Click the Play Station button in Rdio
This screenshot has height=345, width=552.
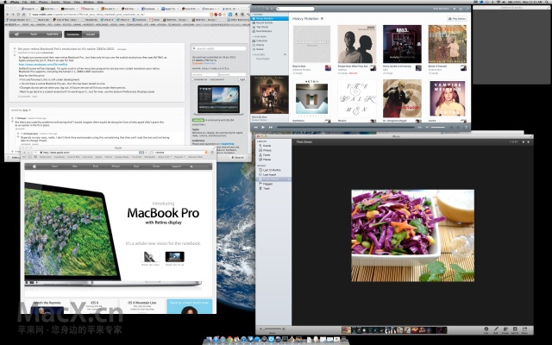point(456,19)
